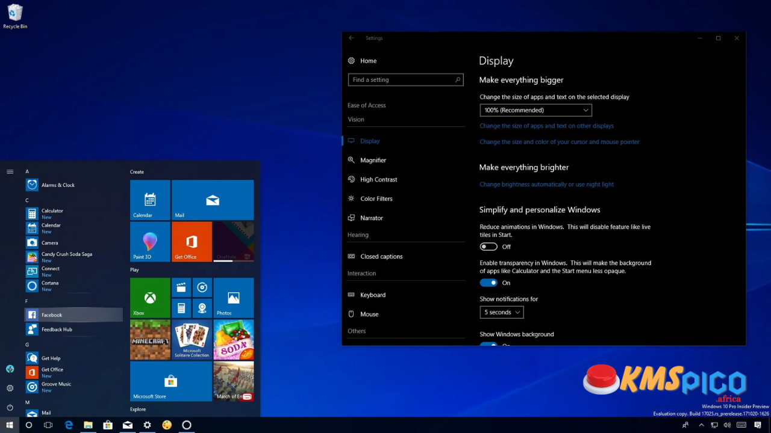The height and width of the screenshot is (433, 771).
Task: Open Candy Crush Soda Saga in the app list
Action: [x=73, y=257]
